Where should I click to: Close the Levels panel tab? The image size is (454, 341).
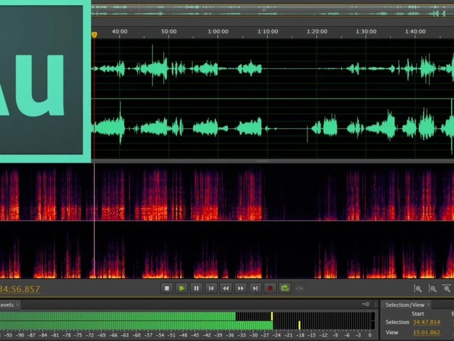pos(18,305)
